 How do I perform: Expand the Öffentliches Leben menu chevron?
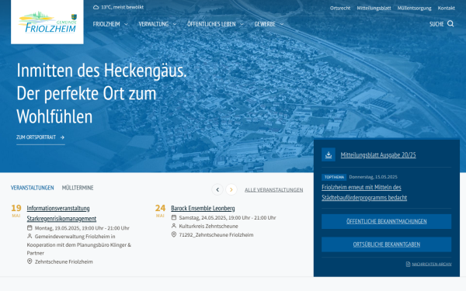(x=242, y=24)
